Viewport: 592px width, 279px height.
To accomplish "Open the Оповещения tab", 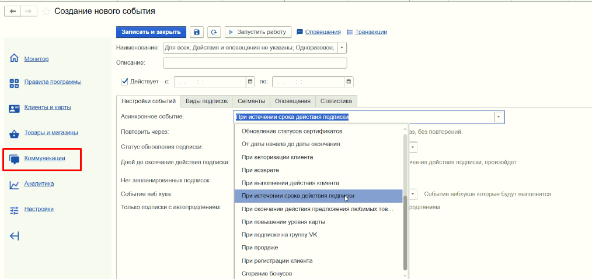I will pos(292,101).
